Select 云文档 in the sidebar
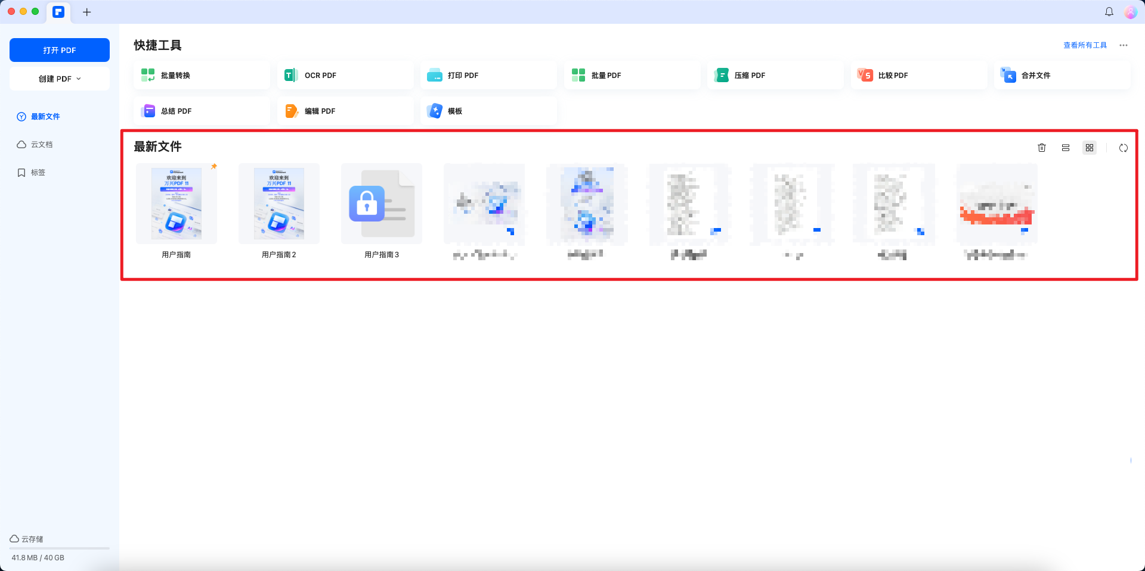Image resolution: width=1145 pixels, height=571 pixels. [42, 145]
